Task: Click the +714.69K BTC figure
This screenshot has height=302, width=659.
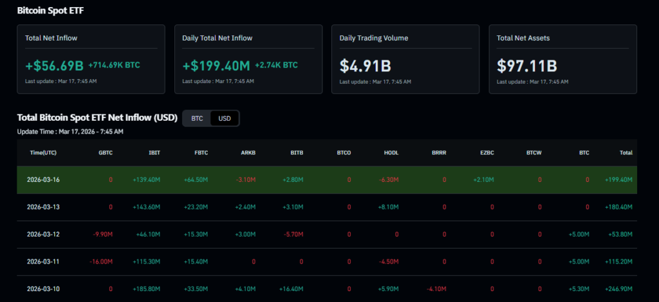Action: pos(114,66)
